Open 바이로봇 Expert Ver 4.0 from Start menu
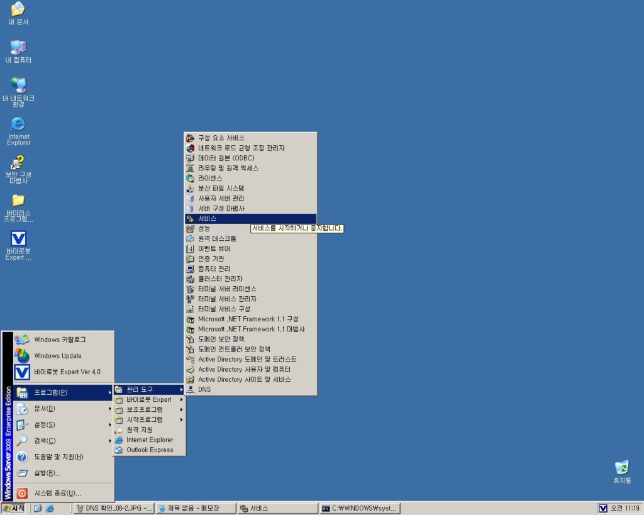This screenshot has height=515, width=644. 64,372
